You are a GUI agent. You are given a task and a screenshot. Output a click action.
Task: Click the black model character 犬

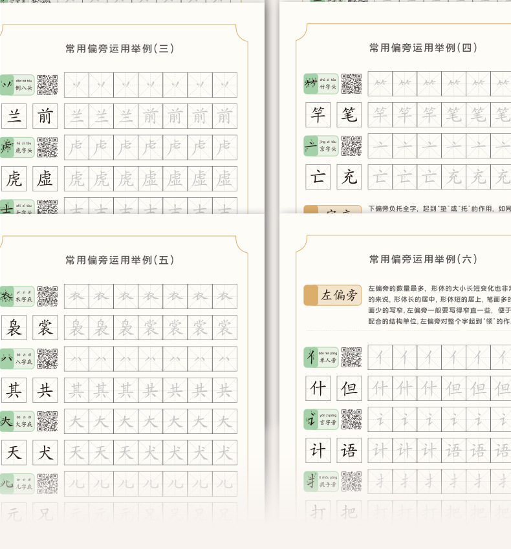point(45,453)
